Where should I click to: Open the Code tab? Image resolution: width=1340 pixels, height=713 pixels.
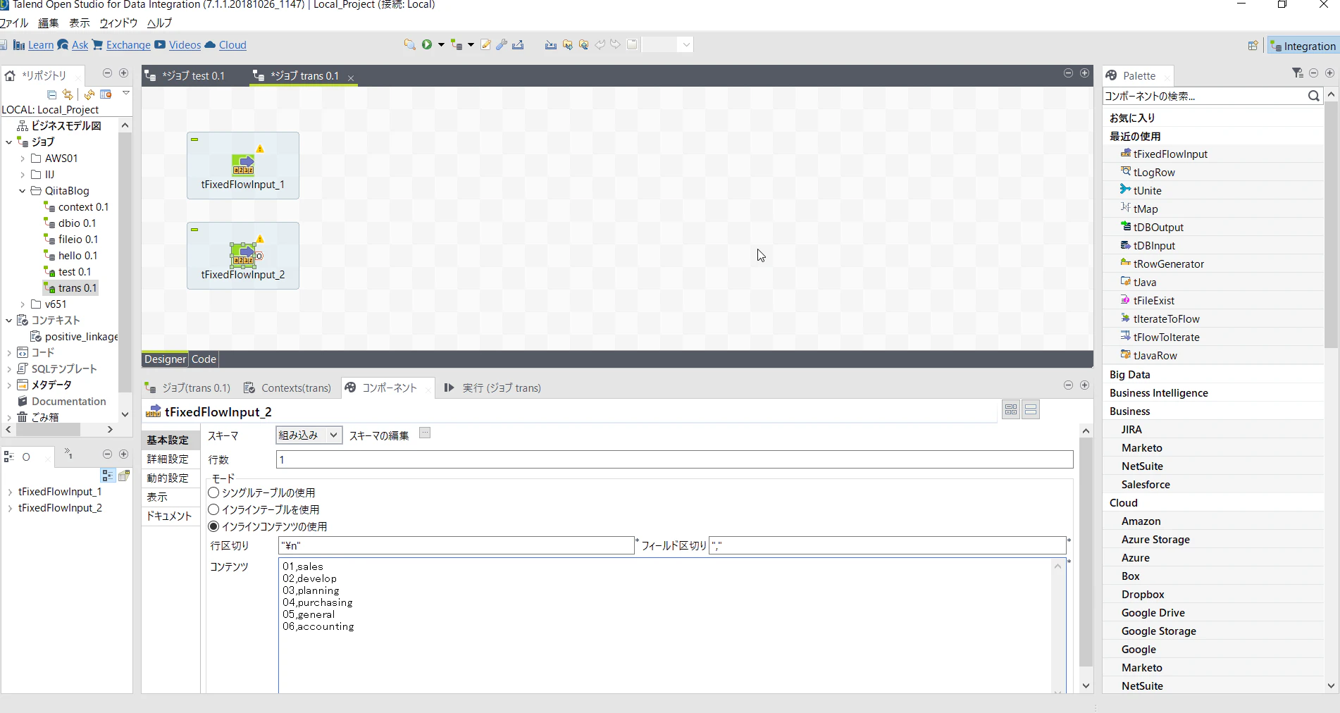(x=204, y=359)
